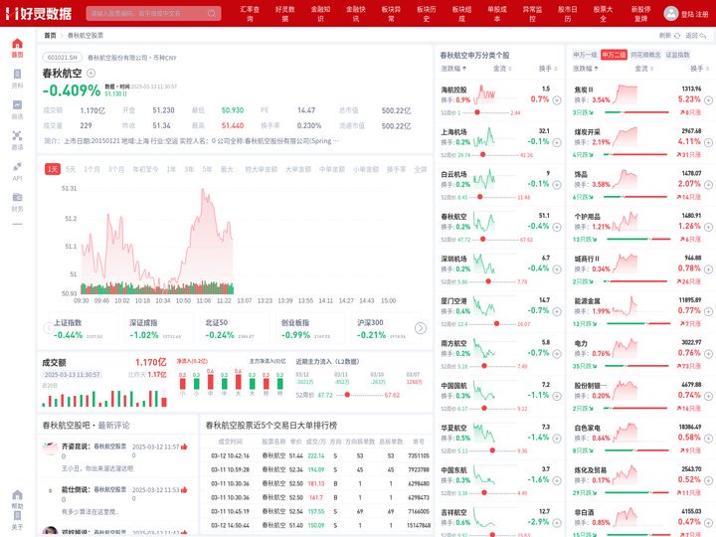
Task: Click the 焦炭II mini trend chart
Action: 625,94
